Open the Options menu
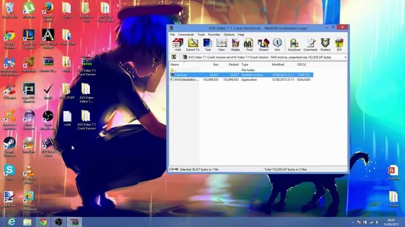The image size is (405, 227). pos(229,35)
